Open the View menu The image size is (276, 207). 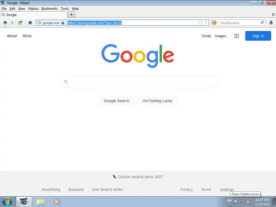click(22, 9)
